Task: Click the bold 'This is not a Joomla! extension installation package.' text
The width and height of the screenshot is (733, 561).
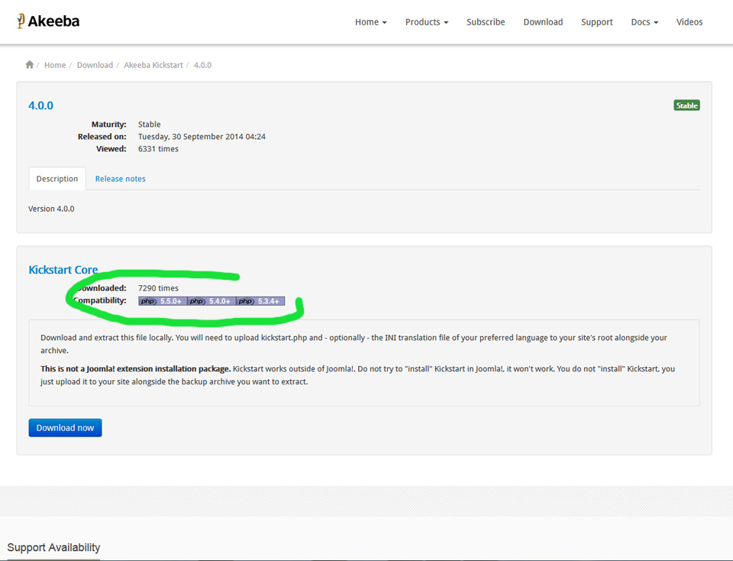Action: click(x=136, y=368)
